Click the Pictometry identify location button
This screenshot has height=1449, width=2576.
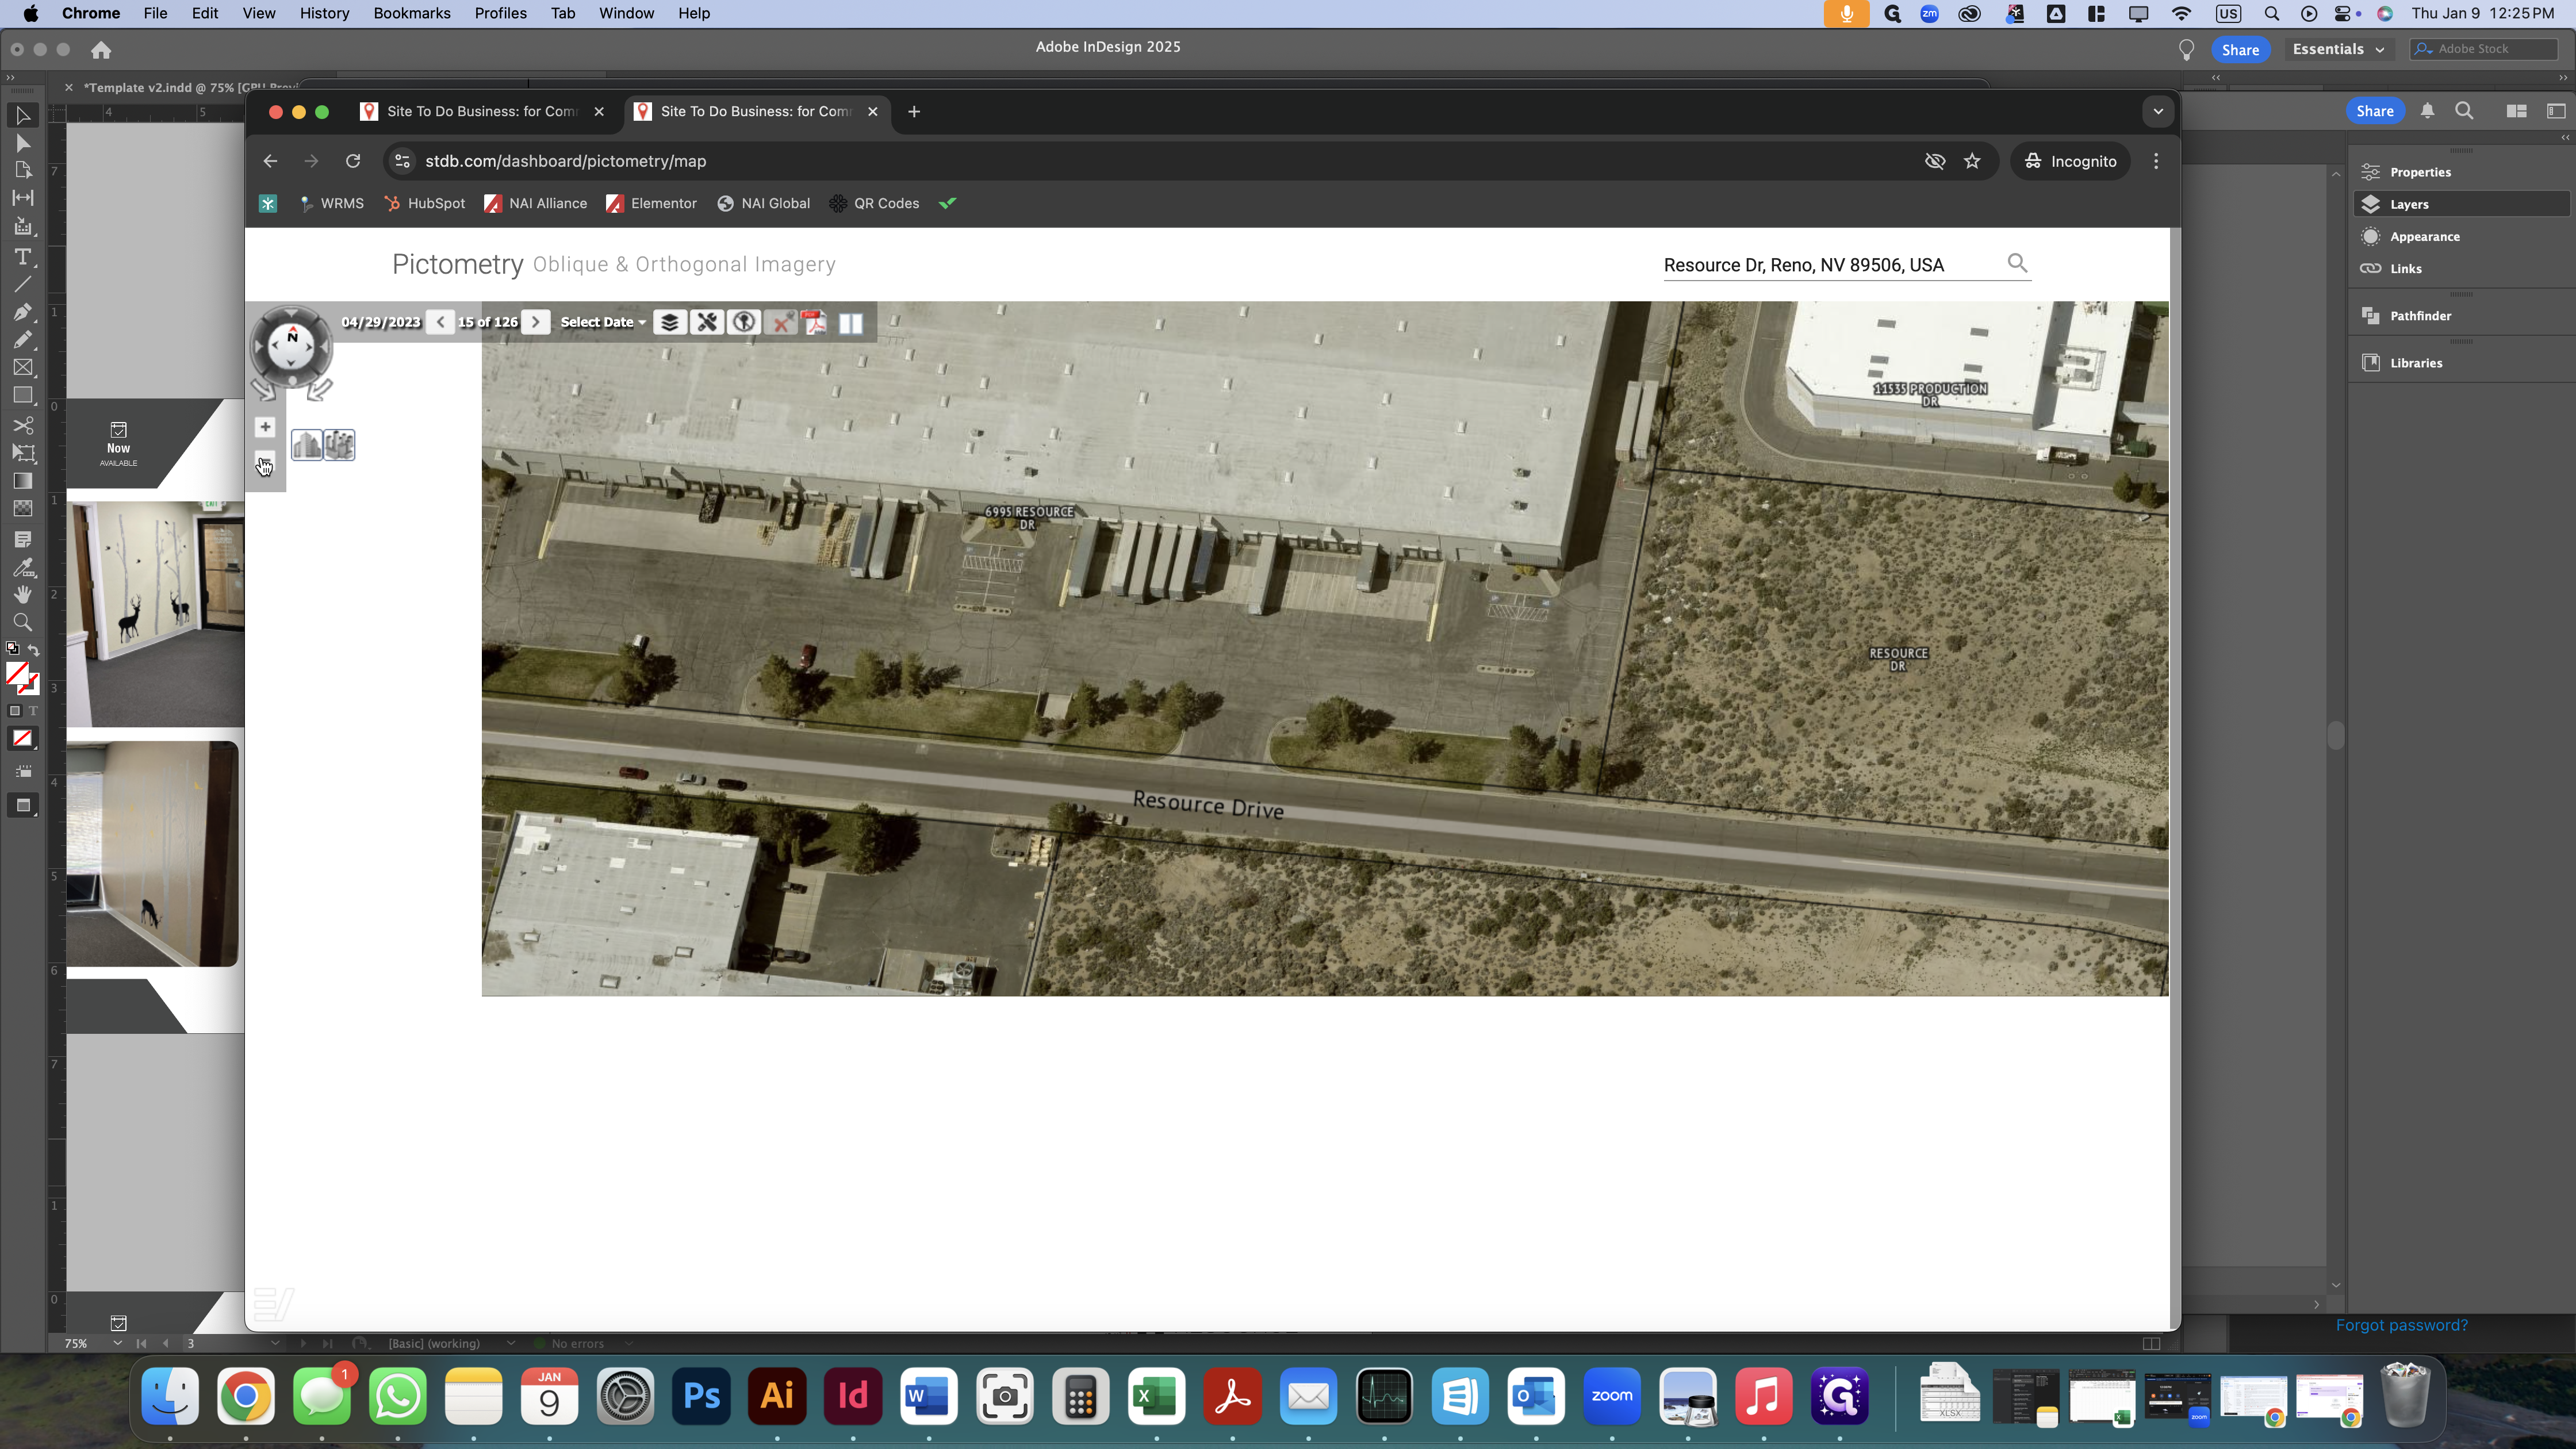pos(743,322)
